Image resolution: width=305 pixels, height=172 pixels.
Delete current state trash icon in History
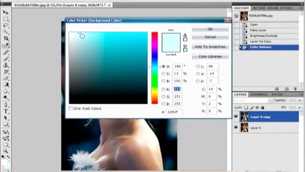(x=295, y=89)
